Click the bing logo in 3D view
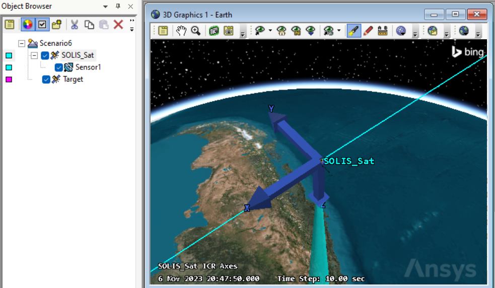 tap(467, 52)
